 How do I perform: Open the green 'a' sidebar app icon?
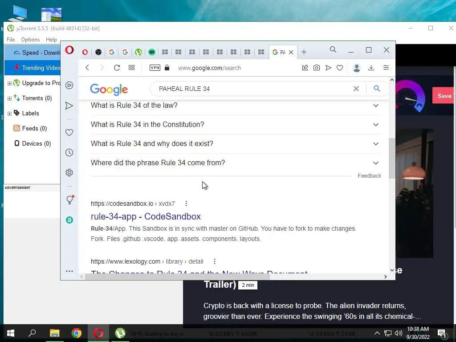coord(69,220)
